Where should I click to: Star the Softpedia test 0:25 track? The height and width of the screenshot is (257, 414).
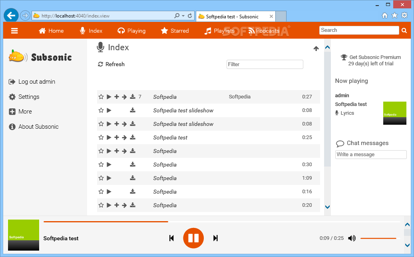(x=101, y=137)
